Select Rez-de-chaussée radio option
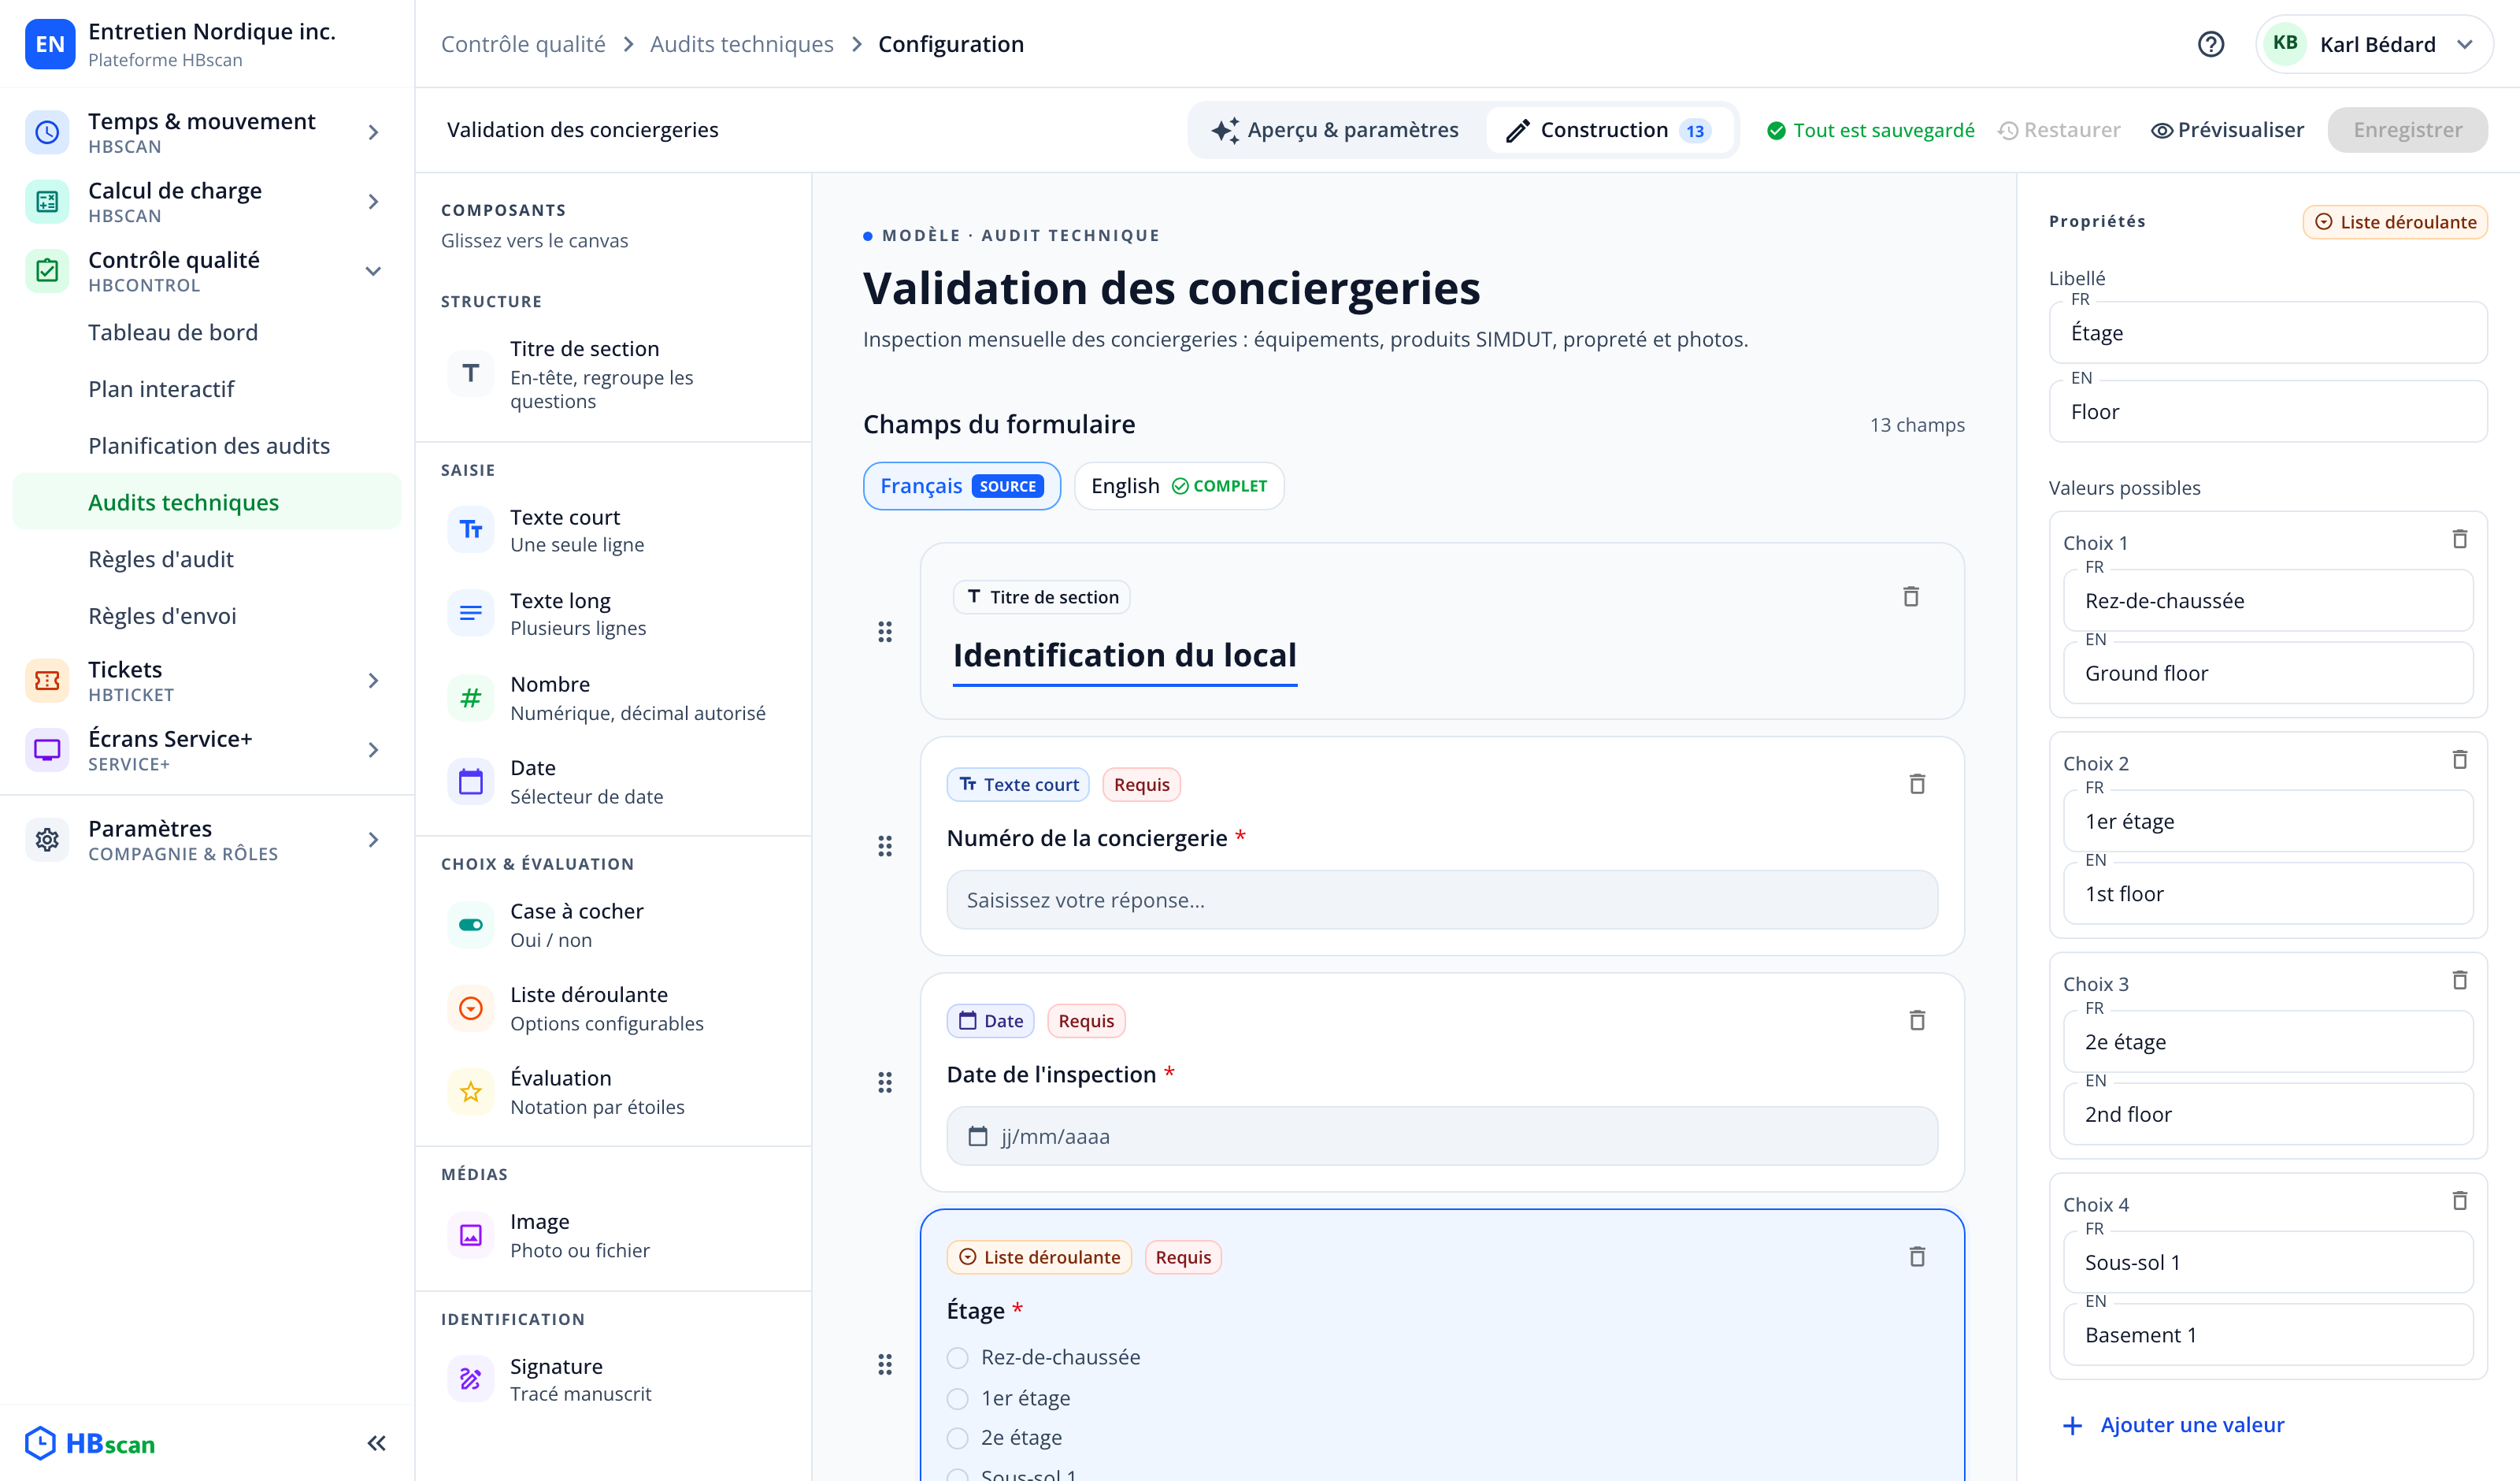This screenshot has width=2520, height=1481. tap(957, 1357)
